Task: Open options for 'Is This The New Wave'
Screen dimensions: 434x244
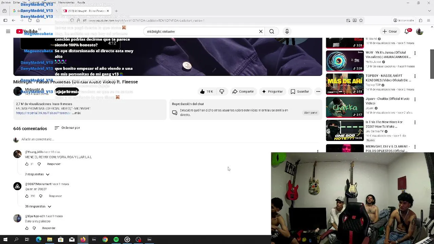Action: tap(415, 122)
